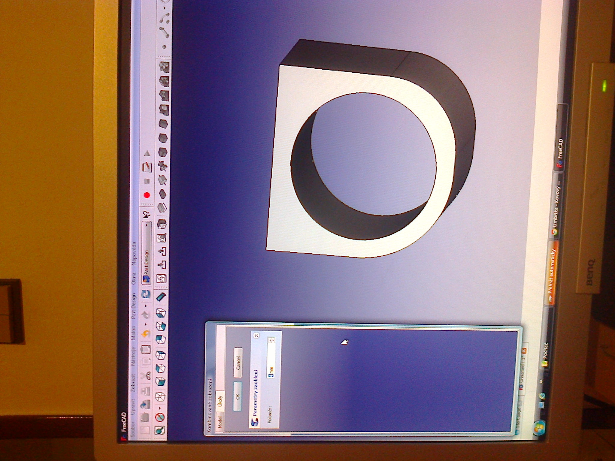Image resolution: width=615 pixels, height=461 pixels.
Task: Open the Okna menu
Action: tap(134, 279)
